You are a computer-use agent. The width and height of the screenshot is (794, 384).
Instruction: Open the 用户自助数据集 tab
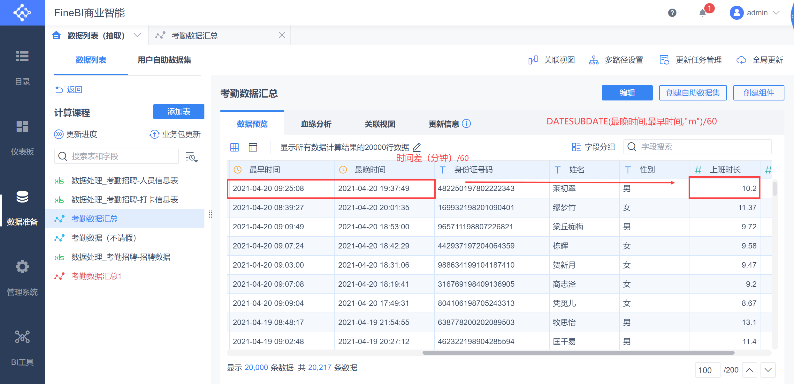[164, 60]
